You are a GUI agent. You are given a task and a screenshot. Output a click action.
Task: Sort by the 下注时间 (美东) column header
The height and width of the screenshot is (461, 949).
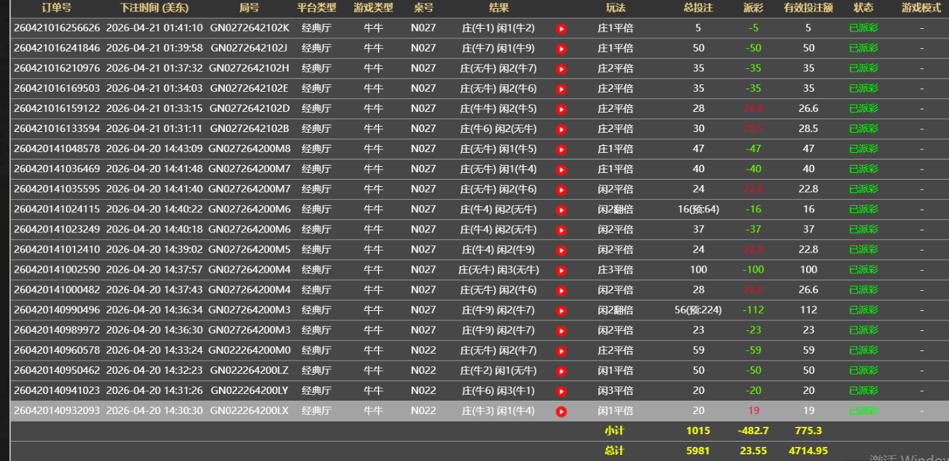(x=154, y=8)
